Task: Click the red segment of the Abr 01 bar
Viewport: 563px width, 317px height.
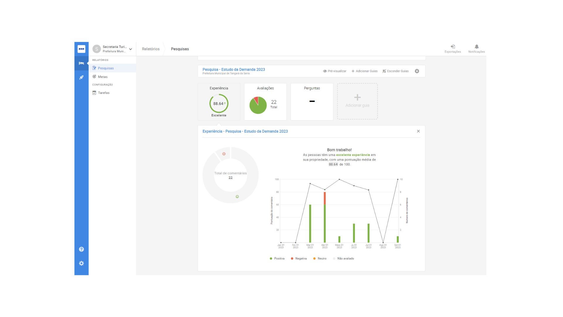Action: 325,198
